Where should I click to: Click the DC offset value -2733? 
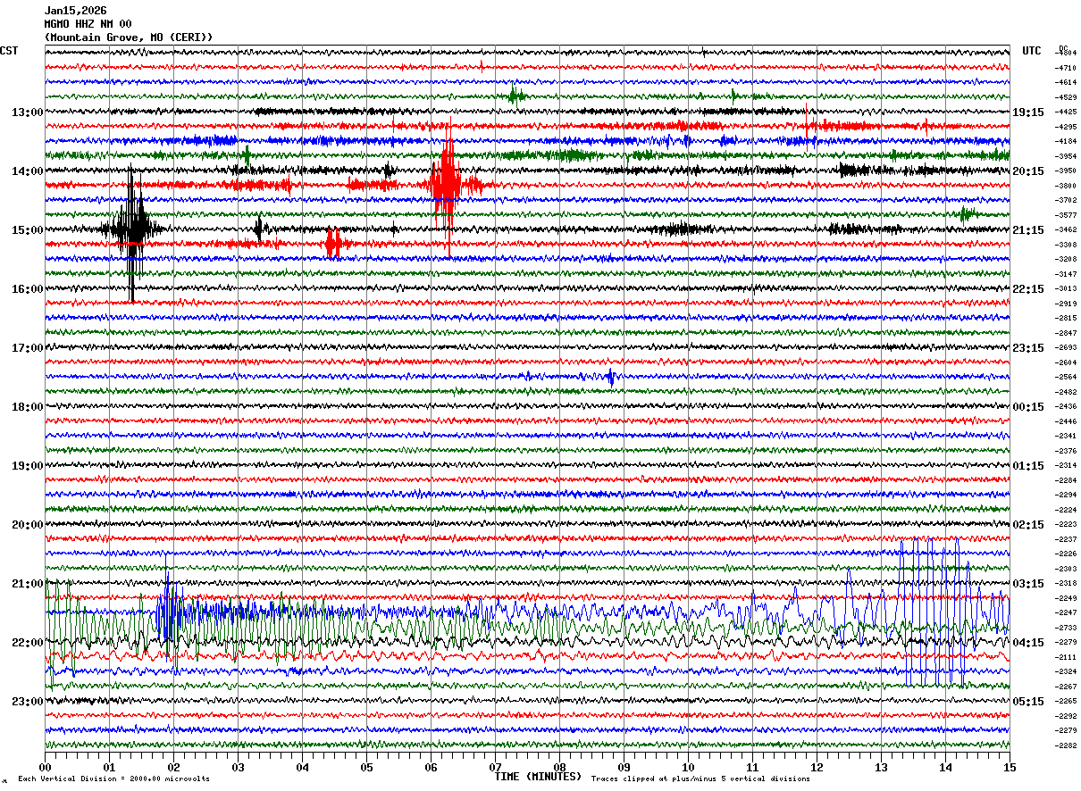tap(1067, 628)
